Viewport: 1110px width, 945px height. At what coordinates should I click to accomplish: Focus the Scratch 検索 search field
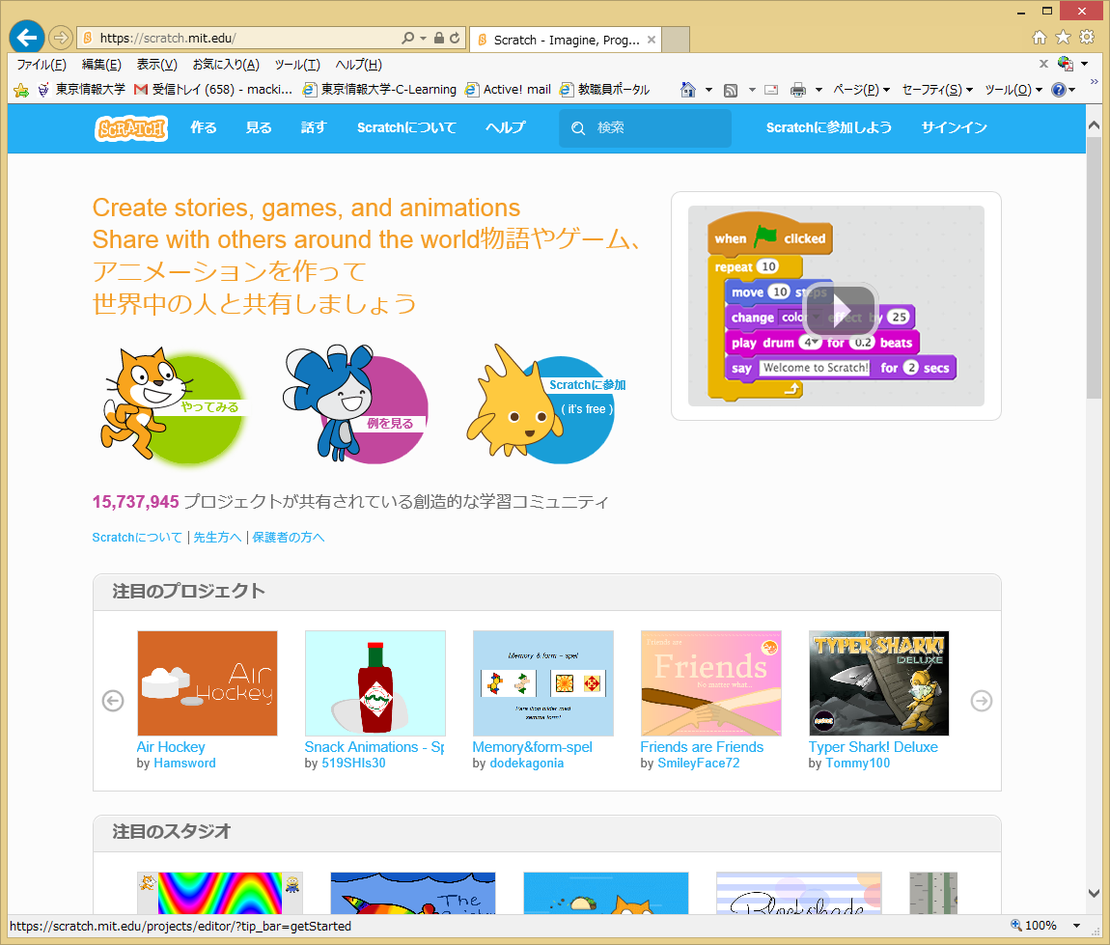[645, 128]
